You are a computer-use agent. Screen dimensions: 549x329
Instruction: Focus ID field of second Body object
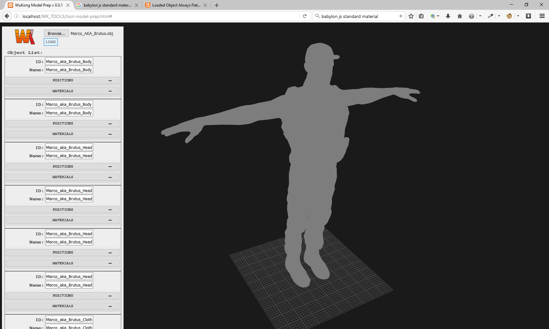(69, 104)
